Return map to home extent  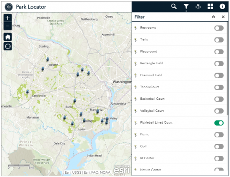[8, 37]
